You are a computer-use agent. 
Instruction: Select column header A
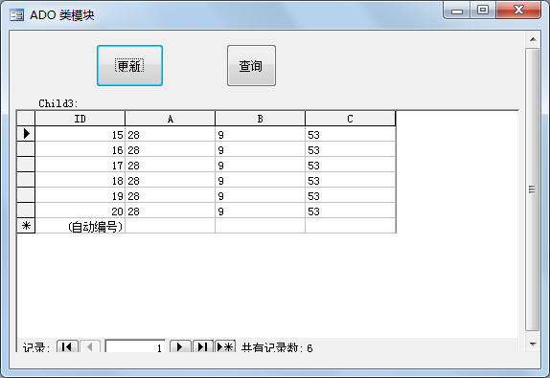pos(171,119)
